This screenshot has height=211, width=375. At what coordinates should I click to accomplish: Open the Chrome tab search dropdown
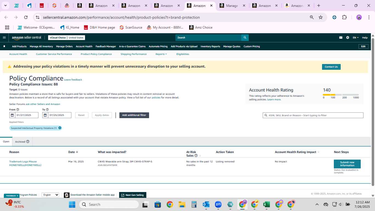5,5
